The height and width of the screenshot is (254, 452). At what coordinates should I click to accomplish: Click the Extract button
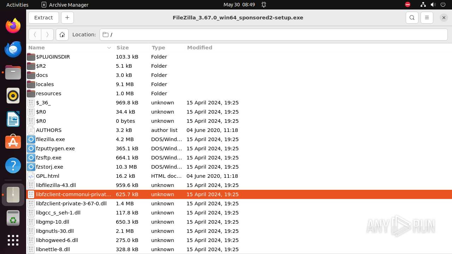pos(43,18)
